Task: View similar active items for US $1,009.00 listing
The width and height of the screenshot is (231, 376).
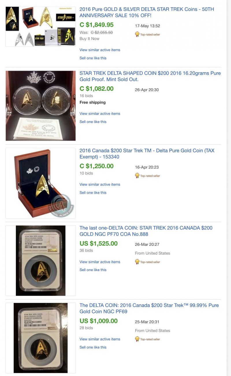Action: click(100, 339)
